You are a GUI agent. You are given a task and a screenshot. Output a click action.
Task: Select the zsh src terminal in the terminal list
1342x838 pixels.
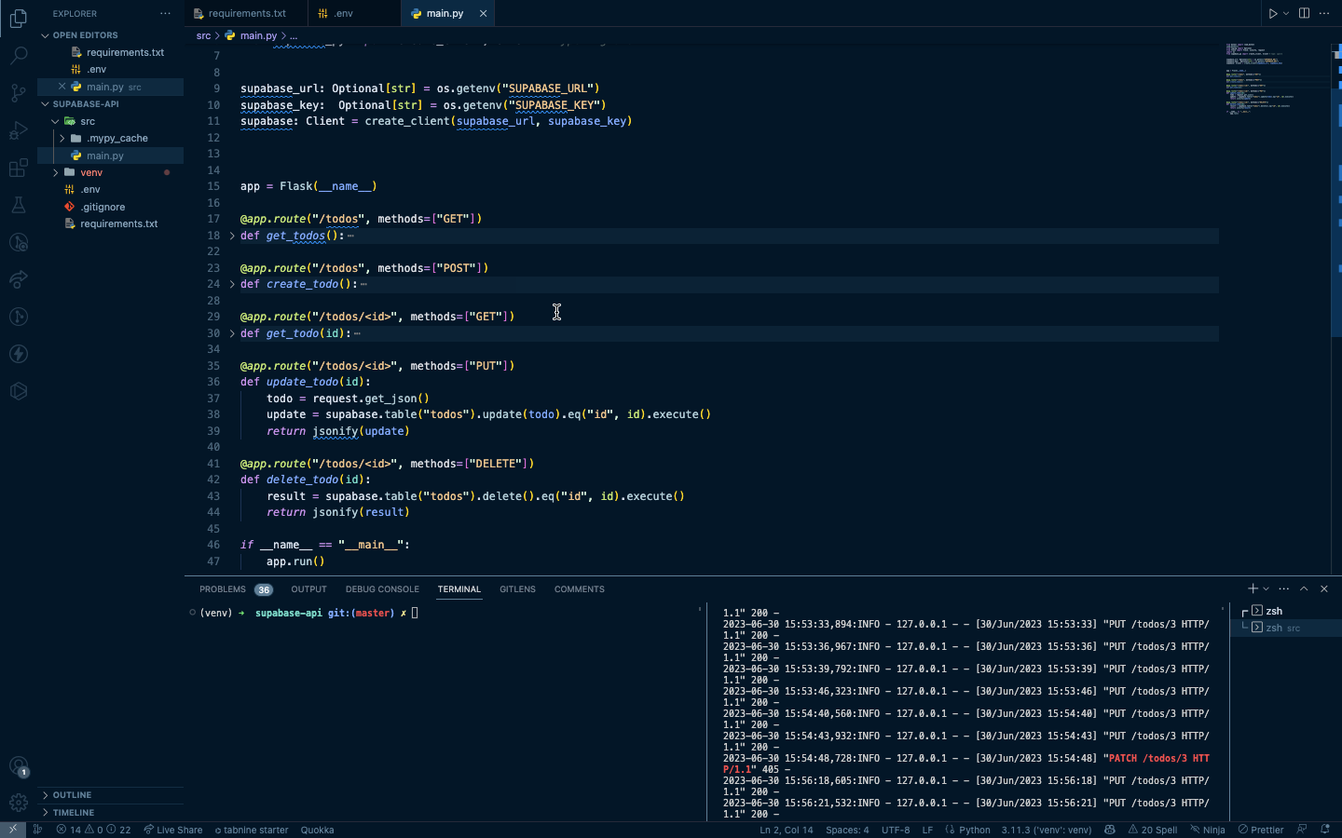click(x=1286, y=628)
